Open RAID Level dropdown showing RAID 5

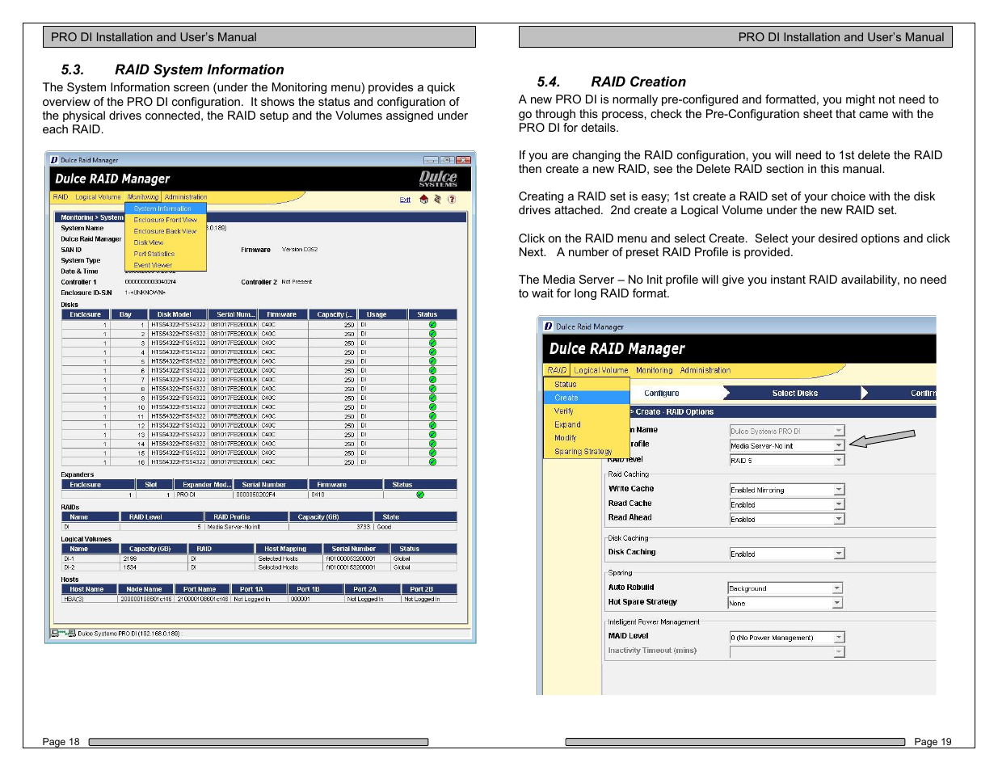click(x=787, y=460)
